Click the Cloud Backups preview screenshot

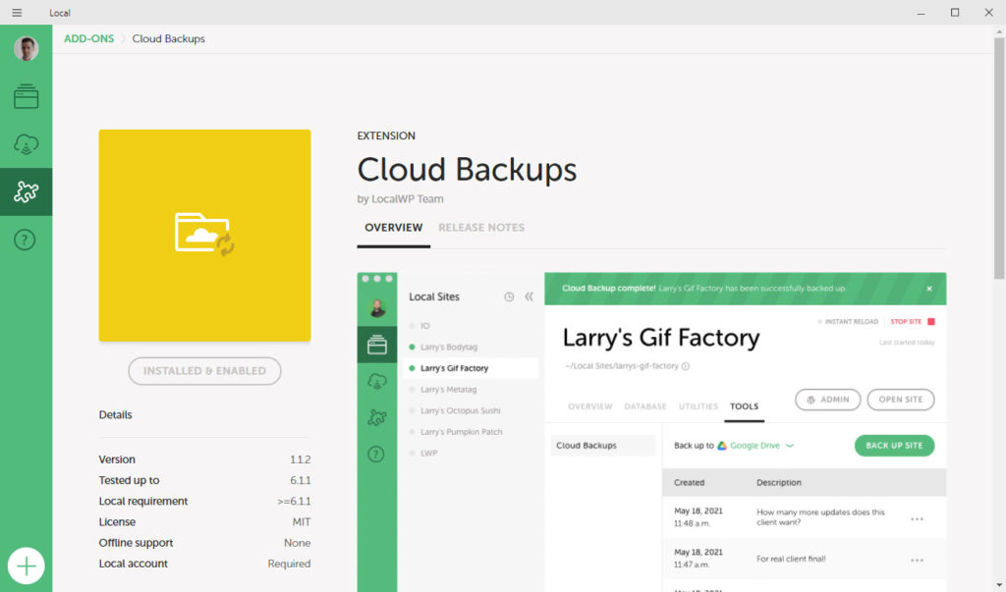pyautogui.click(x=651, y=432)
